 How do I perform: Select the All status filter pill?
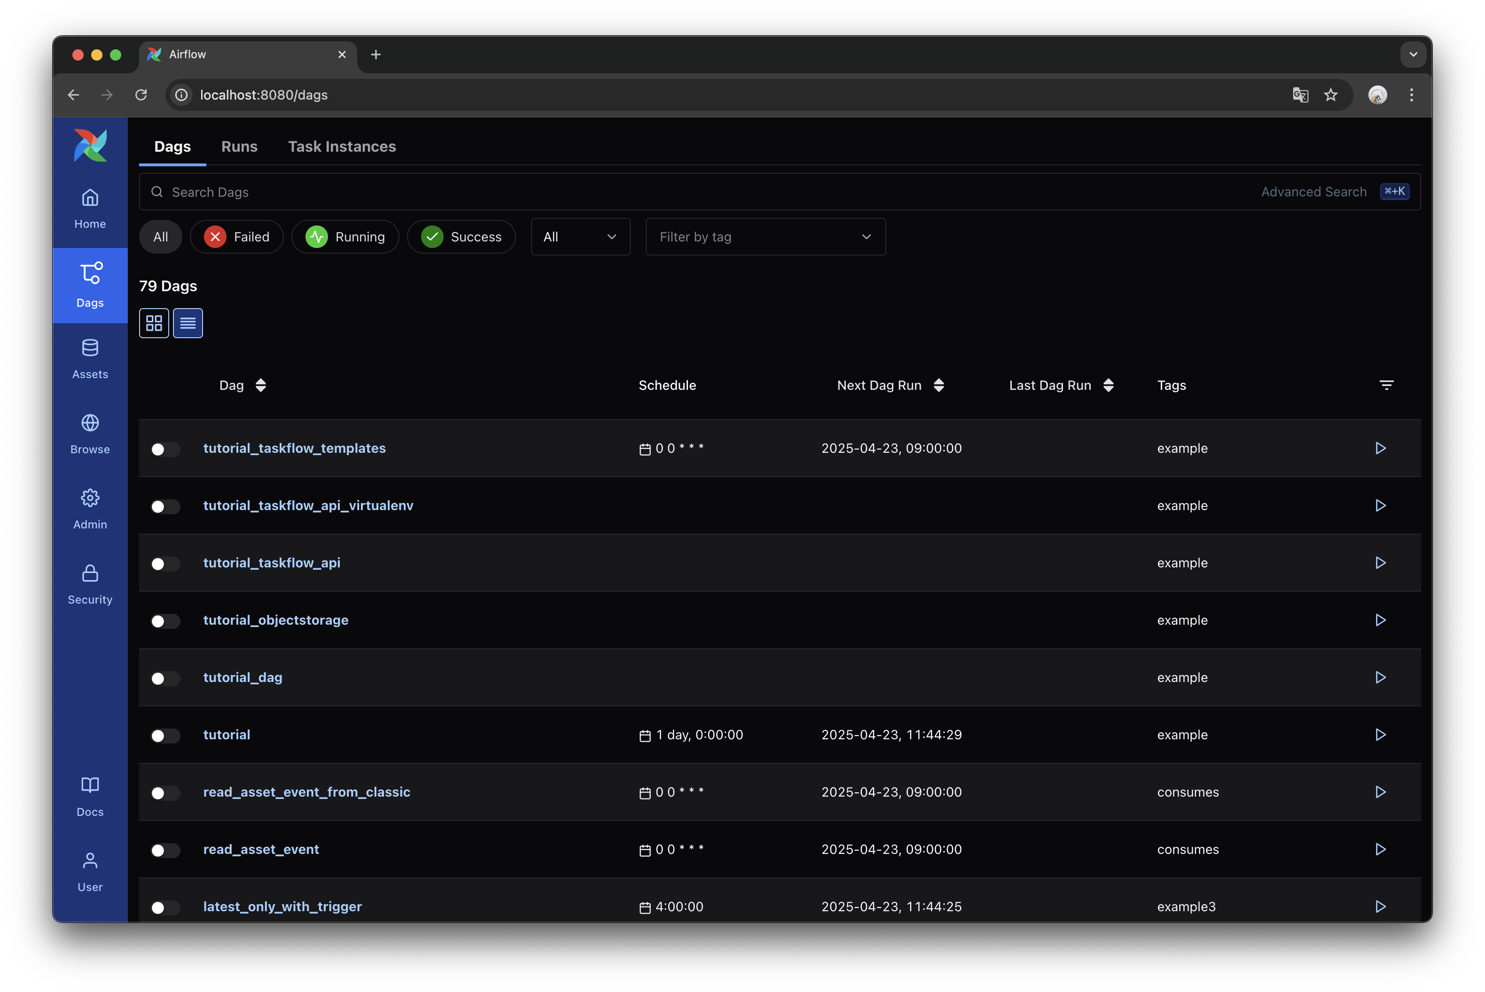coord(161,237)
